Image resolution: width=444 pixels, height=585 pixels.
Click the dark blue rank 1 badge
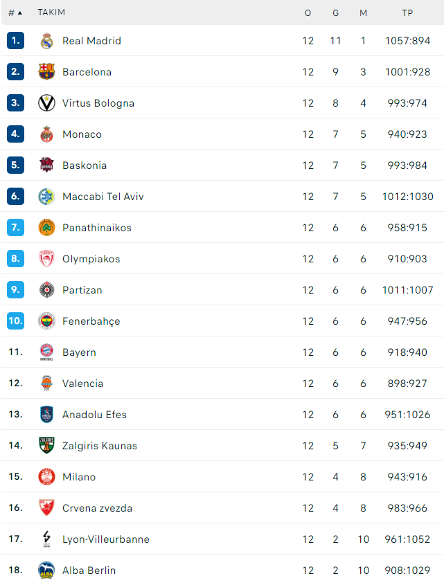coord(16,41)
